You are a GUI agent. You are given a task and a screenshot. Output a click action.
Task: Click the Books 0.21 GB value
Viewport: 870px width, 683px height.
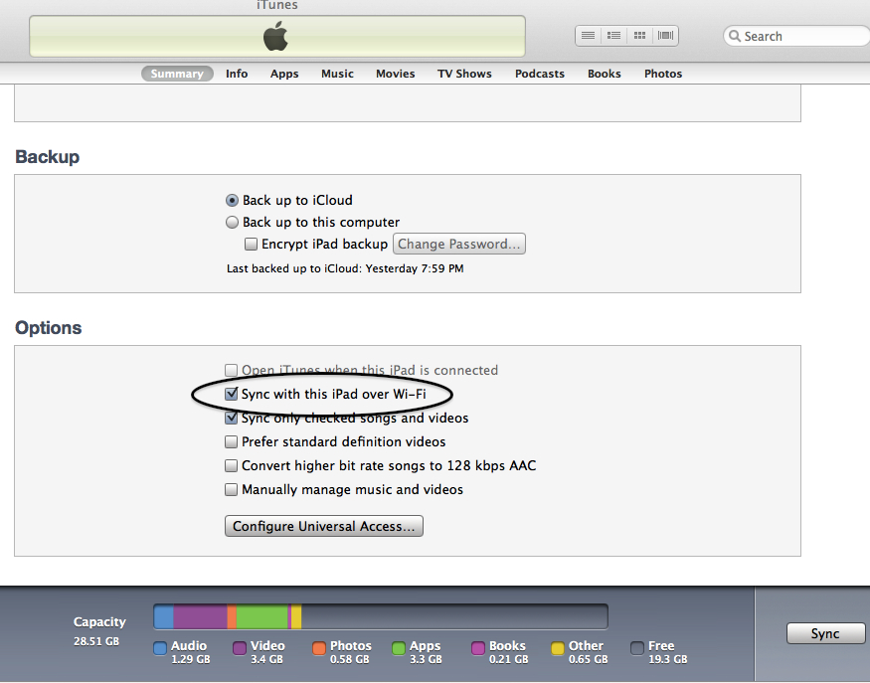click(508, 659)
